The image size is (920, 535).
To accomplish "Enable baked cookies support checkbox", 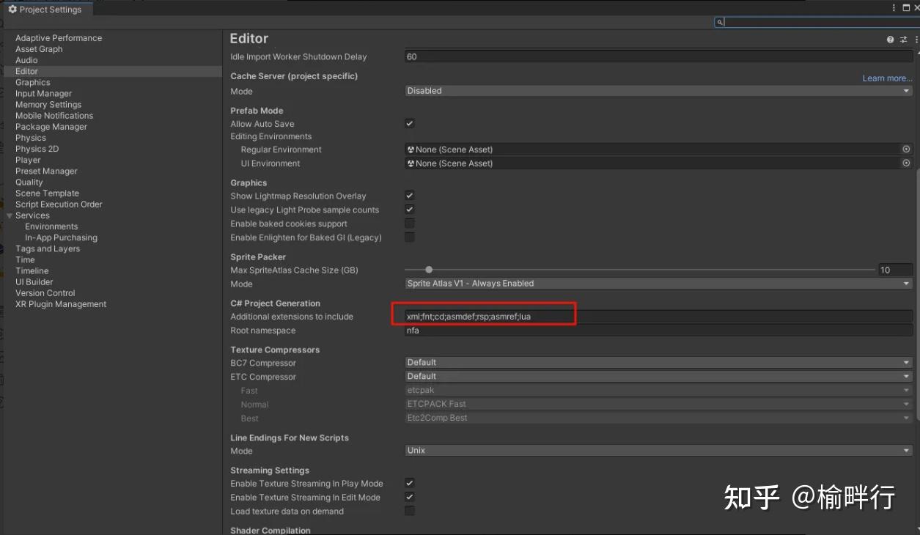I will pyautogui.click(x=410, y=224).
